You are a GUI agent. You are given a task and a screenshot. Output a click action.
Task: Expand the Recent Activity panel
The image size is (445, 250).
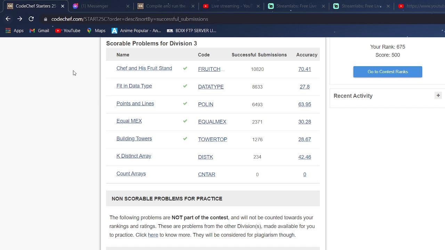point(438,95)
